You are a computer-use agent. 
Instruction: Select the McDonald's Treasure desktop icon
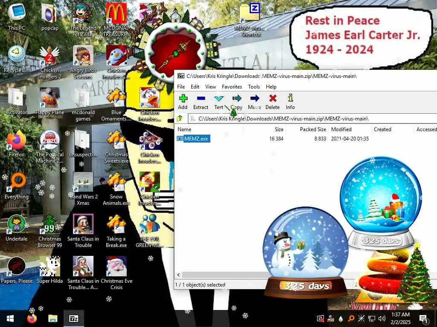(117, 20)
